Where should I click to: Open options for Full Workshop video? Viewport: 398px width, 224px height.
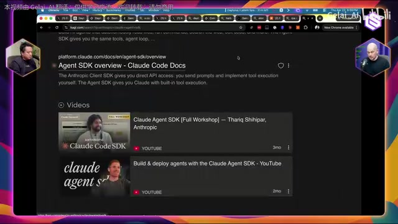[289, 147]
